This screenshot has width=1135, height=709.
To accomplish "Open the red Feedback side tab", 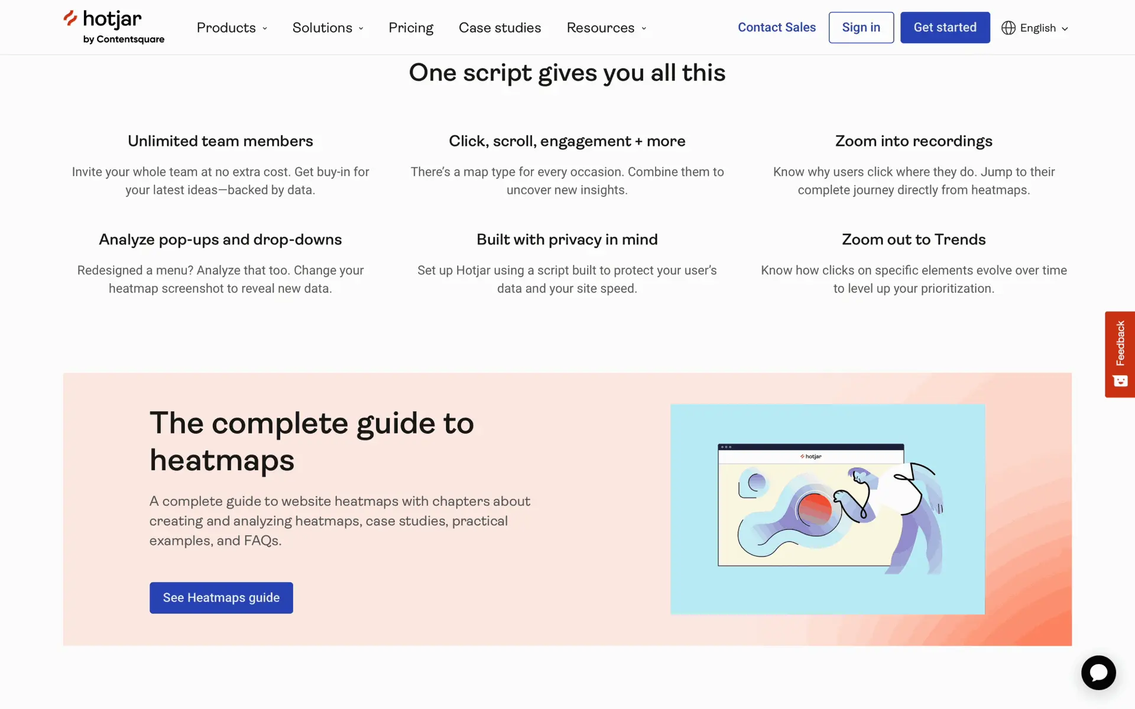I will pyautogui.click(x=1120, y=343).
